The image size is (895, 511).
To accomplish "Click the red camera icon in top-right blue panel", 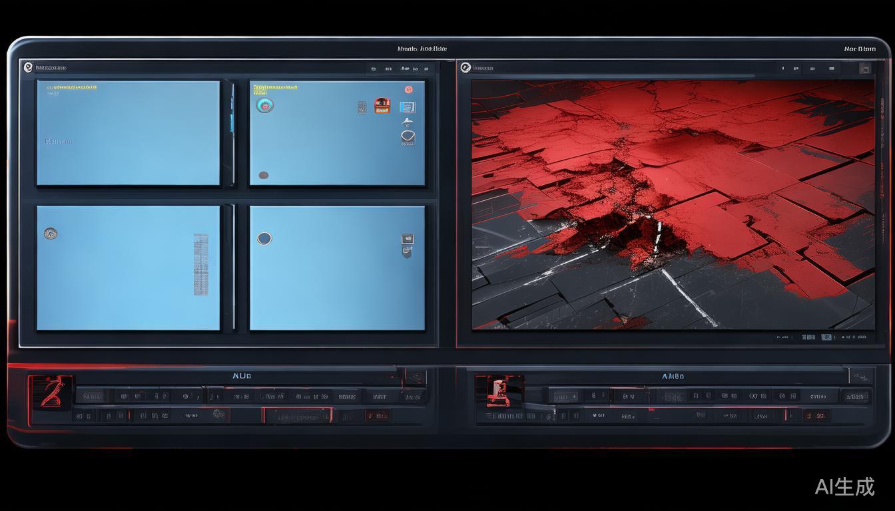I will [382, 105].
